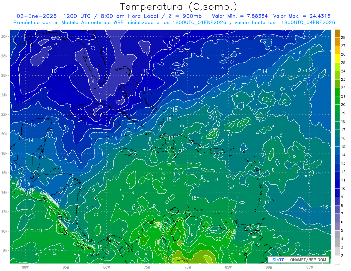Click the '13' contour label on the map
Image resolution: width=351 pixels, height=271 pixels.
(33, 125)
